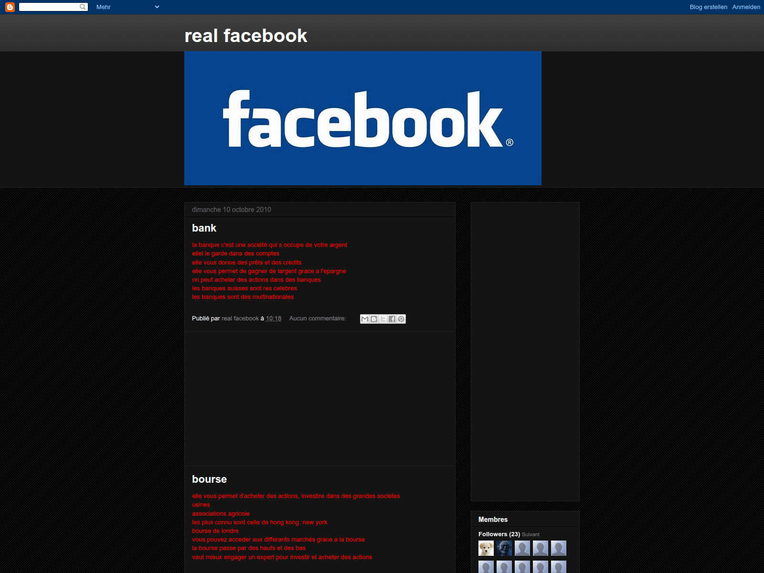Click text 'associations agricole'
The image size is (764, 573).
(221, 514)
